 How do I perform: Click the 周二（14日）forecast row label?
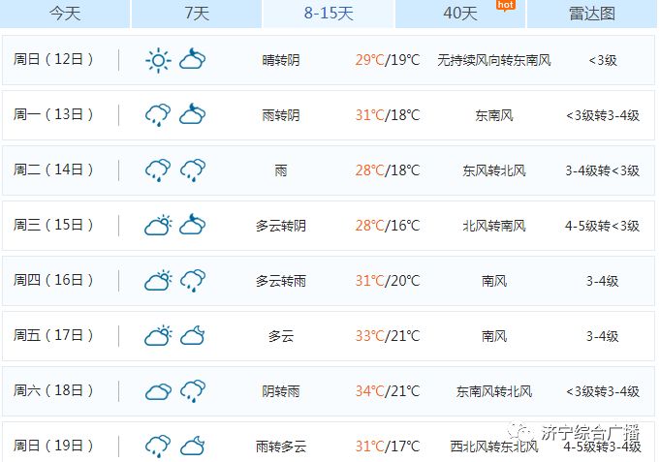(54, 170)
